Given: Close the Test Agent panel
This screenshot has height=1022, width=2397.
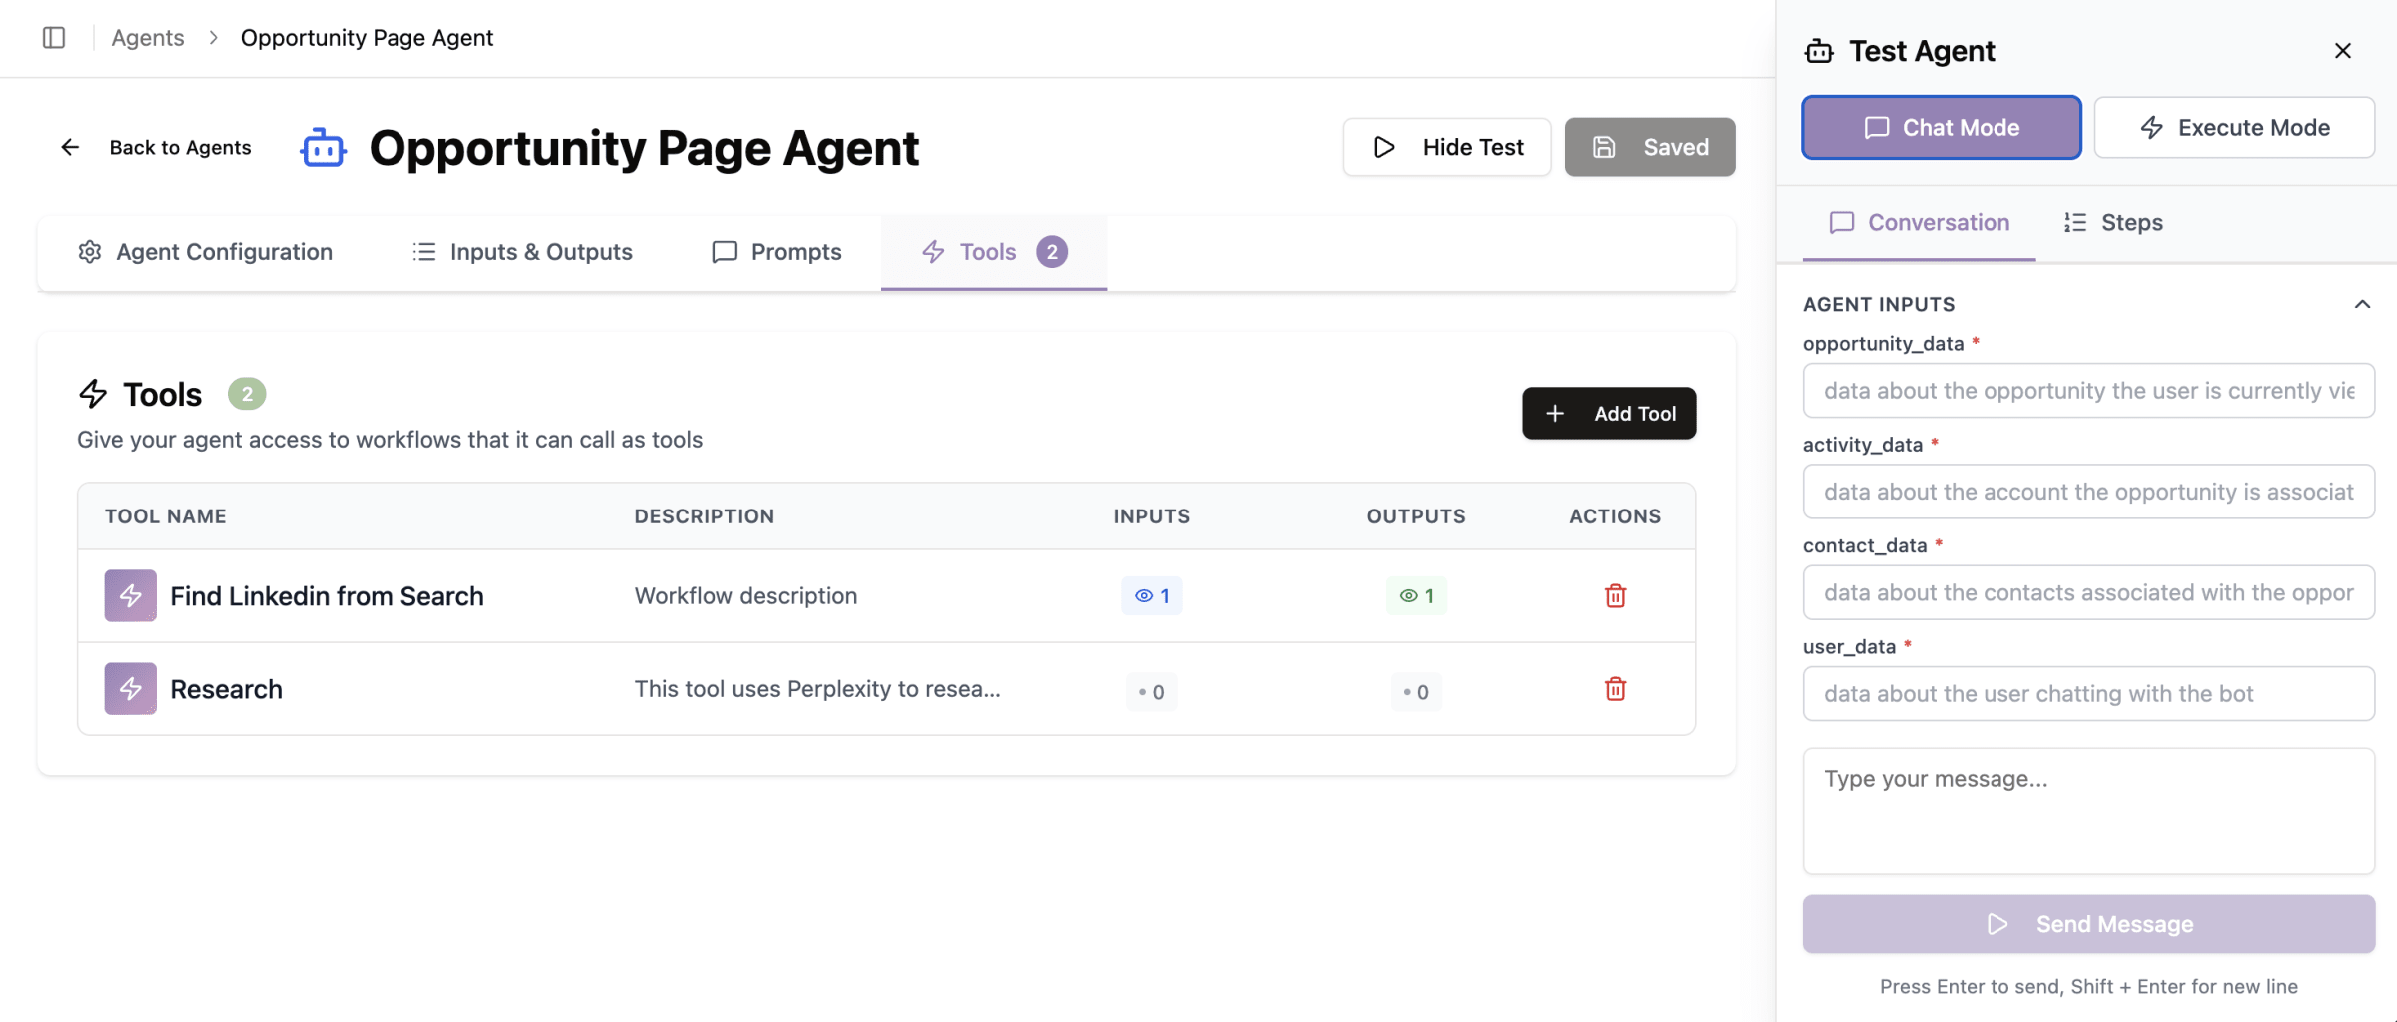Looking at the screenshot, I should [x=2343, y=51].
